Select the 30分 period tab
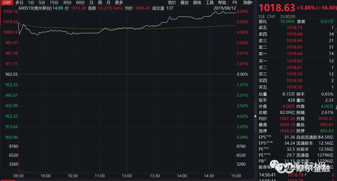The image size is (337, 181). click(x=67, y=2)
